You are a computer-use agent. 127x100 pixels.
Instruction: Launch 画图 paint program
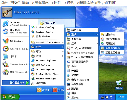pos(82,66)
